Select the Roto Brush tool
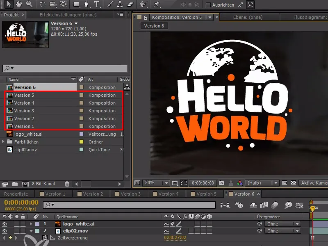The image size is (328, 246). coord(143,5)
